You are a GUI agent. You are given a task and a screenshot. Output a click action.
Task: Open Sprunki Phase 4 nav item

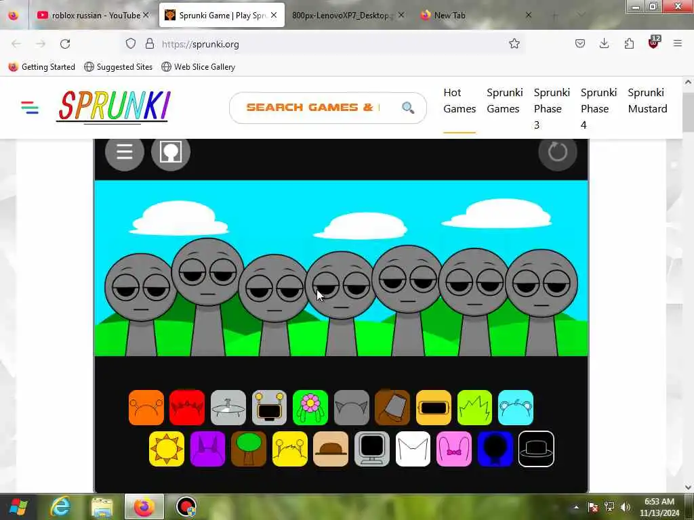(x=598, y=109)
